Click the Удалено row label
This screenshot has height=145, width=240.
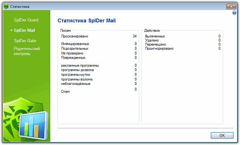click(152, 40)
